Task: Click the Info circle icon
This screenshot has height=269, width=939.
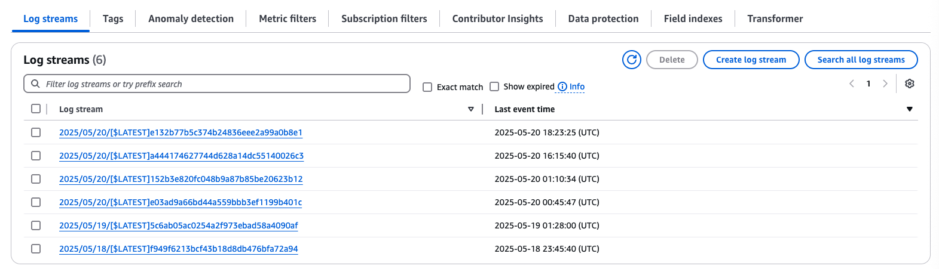Action: pos(562,86)
